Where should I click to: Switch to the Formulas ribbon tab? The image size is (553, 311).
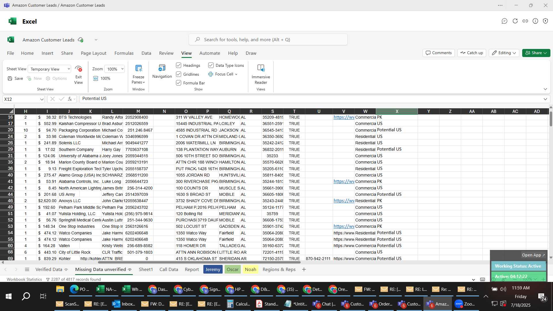(x=124, y=53)
